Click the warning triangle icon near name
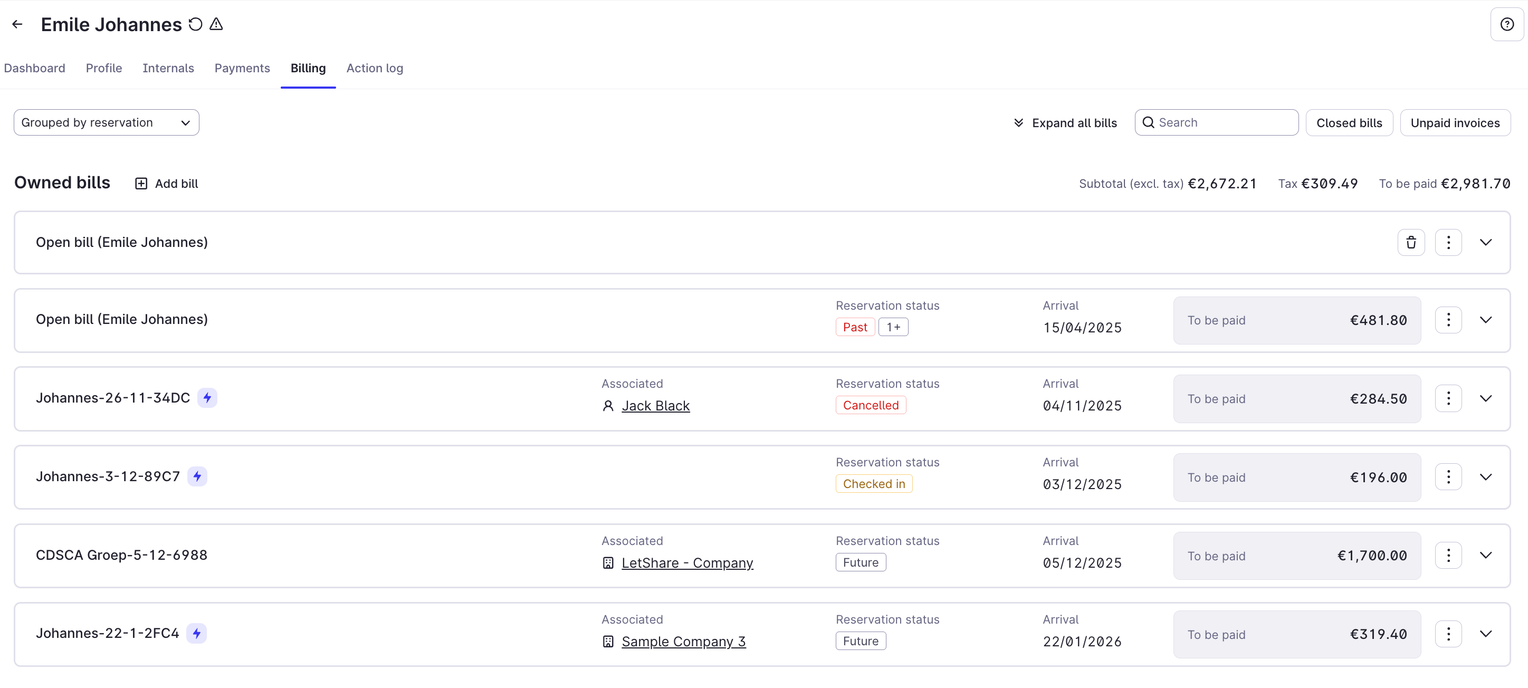1528x688 pixels. click(x=216, y=24)
